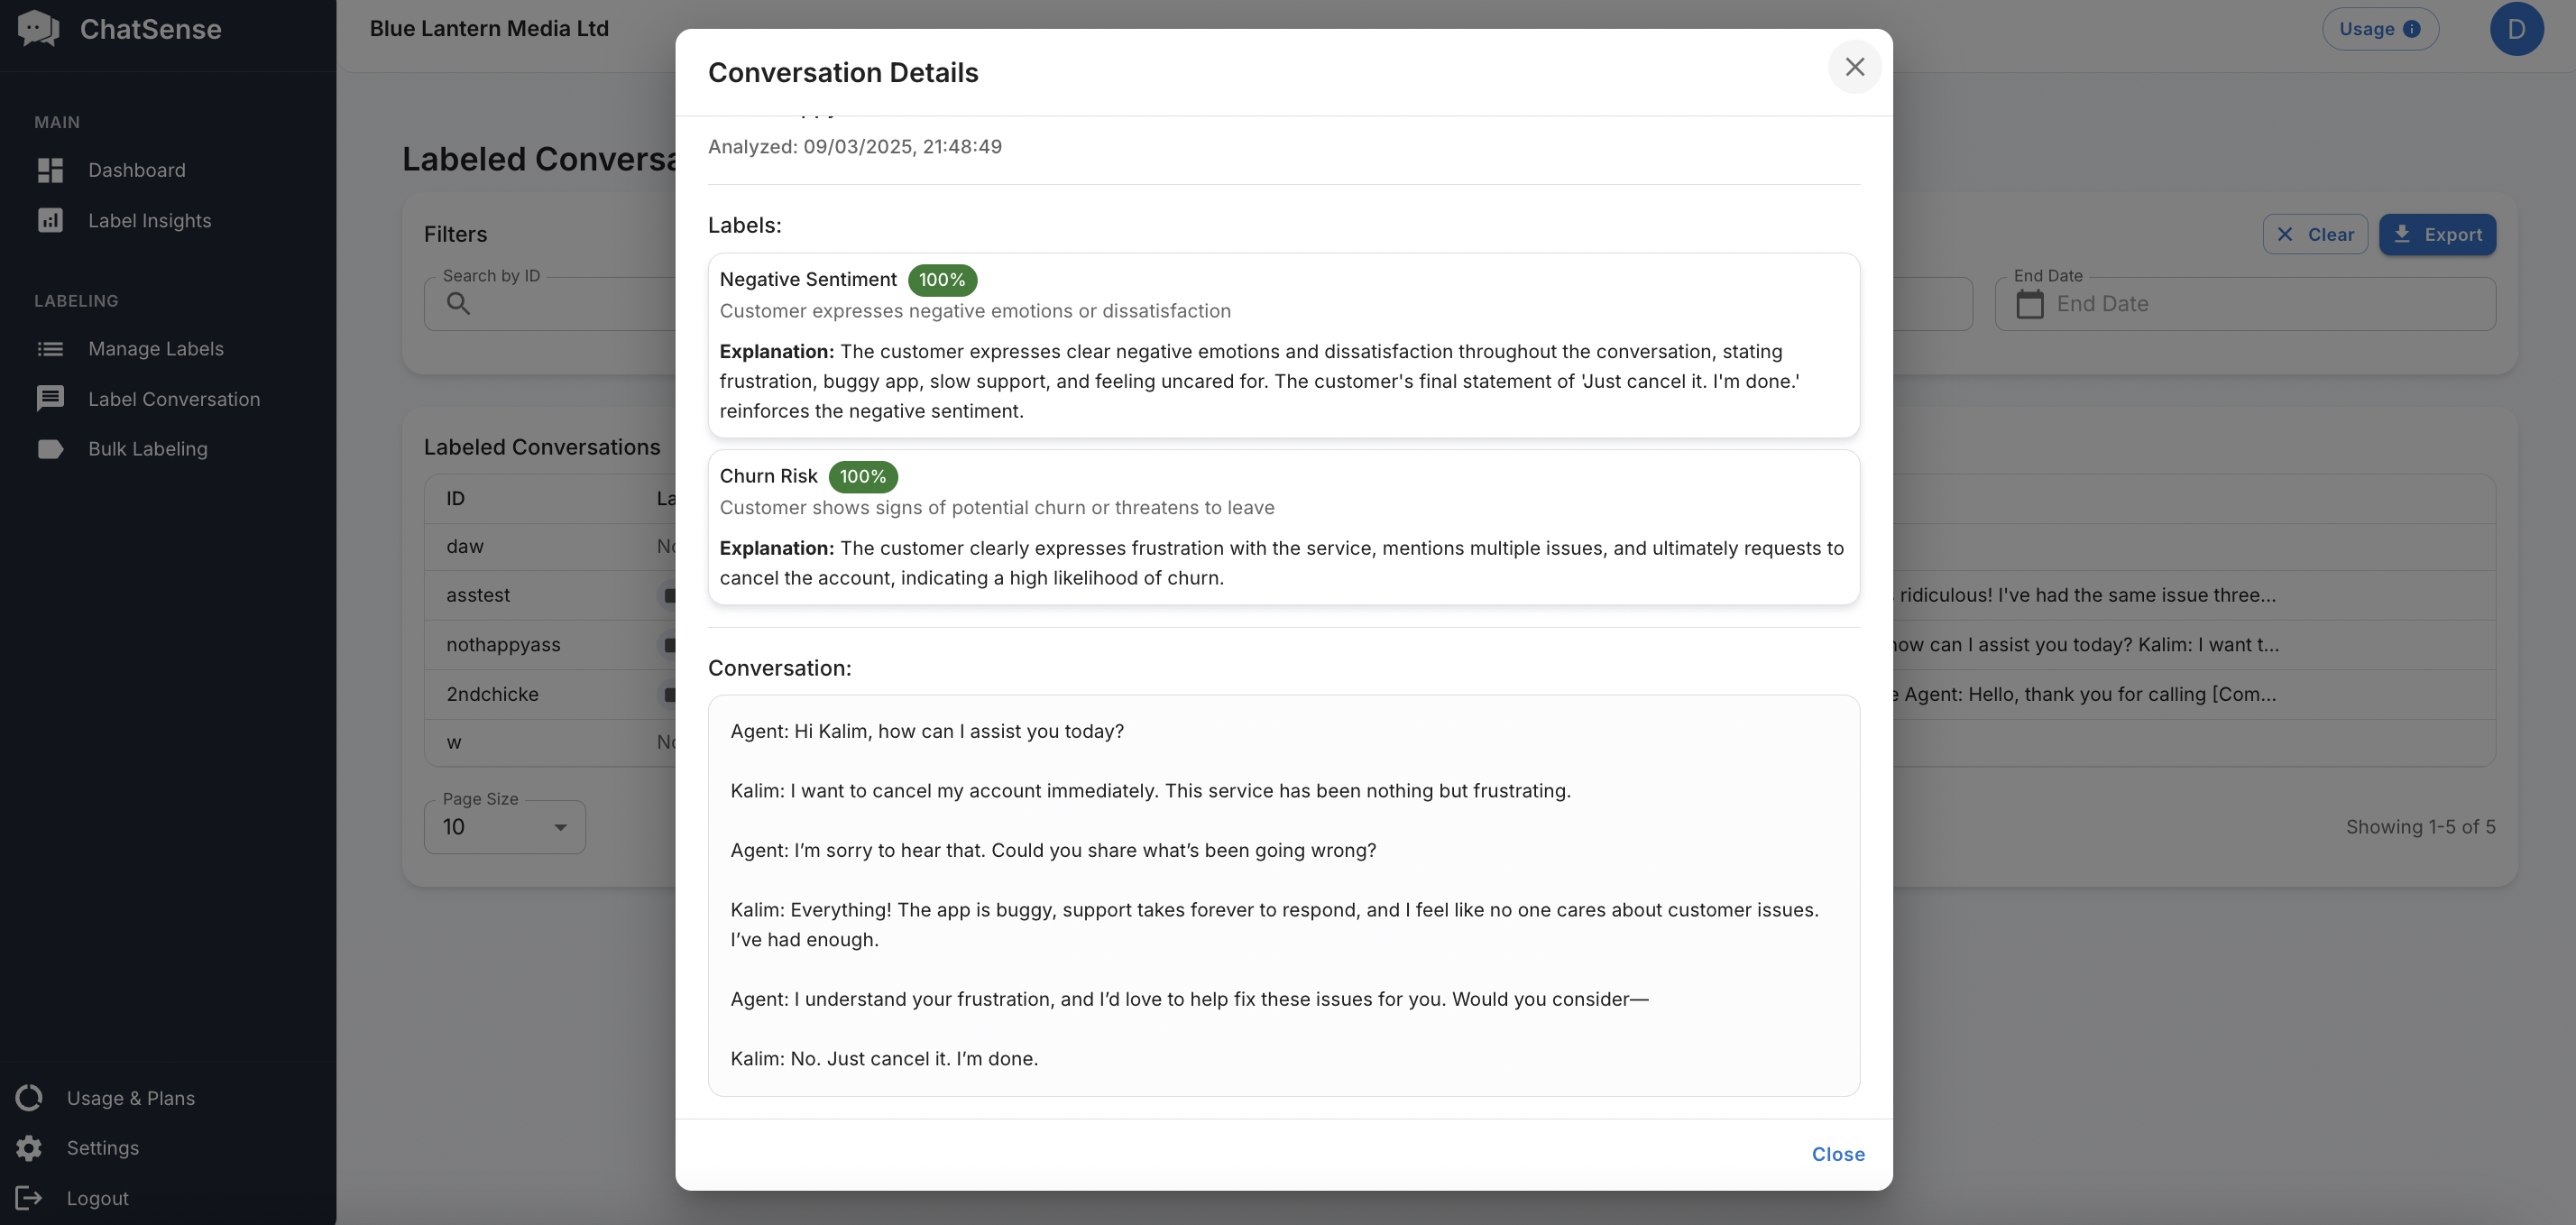2576x1225 pixels.
Task: Click the ChatSense logo icon
Action: pyautogui.click(x=39, y=29)
